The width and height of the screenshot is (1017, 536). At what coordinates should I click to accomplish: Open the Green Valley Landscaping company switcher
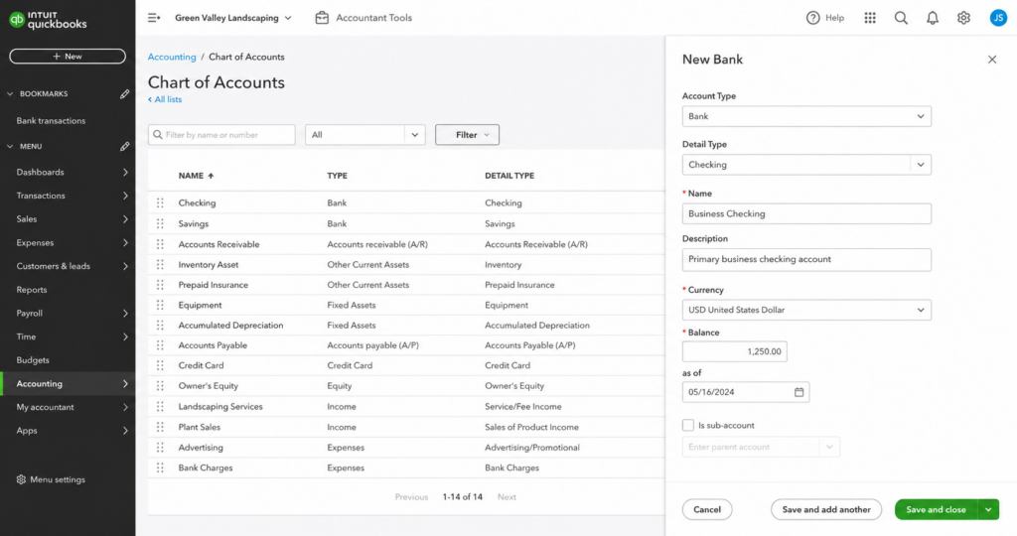(232, 18)
